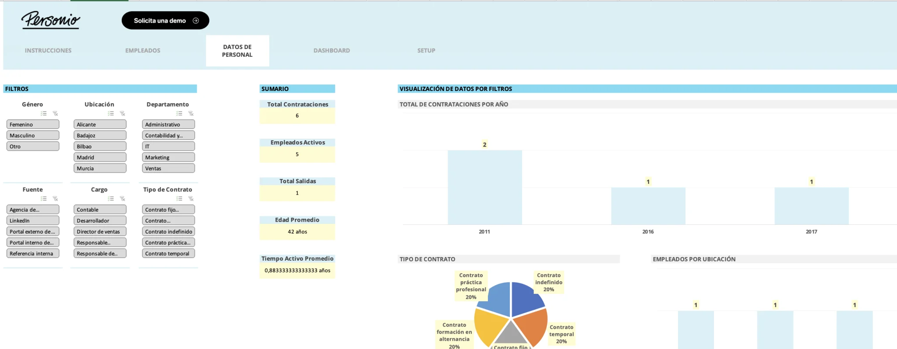The image size is (897, 349).
Task: Choose Portal interno de... source
Action: pyautogui.click(x=33, y=243)
